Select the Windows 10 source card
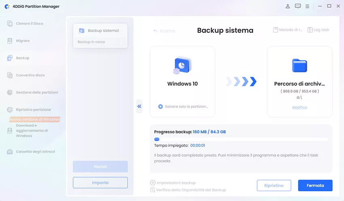 (182, 81)
